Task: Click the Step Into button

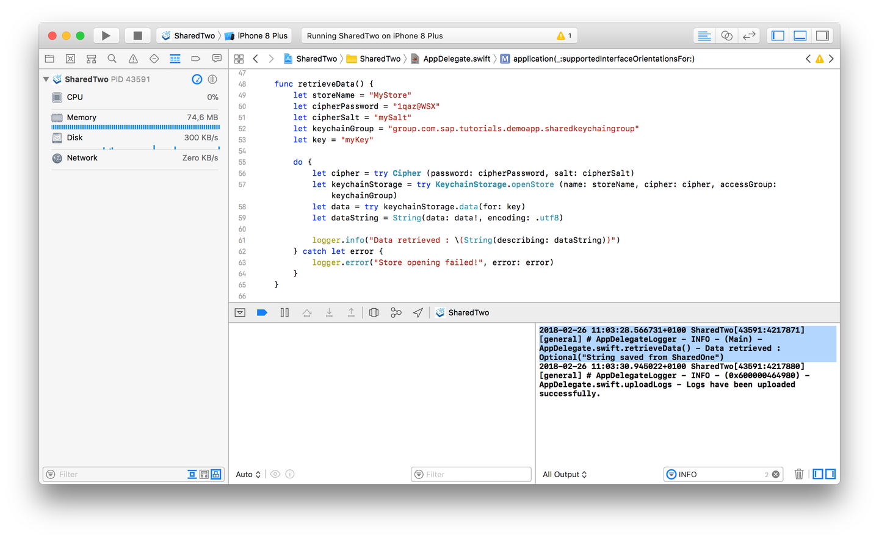Action: click(x=329, y=312)
